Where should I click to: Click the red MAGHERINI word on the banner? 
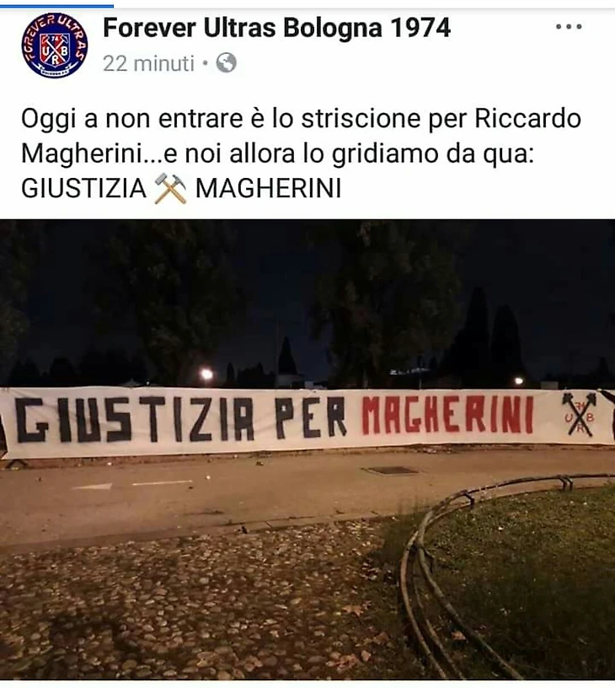point(447,415)
